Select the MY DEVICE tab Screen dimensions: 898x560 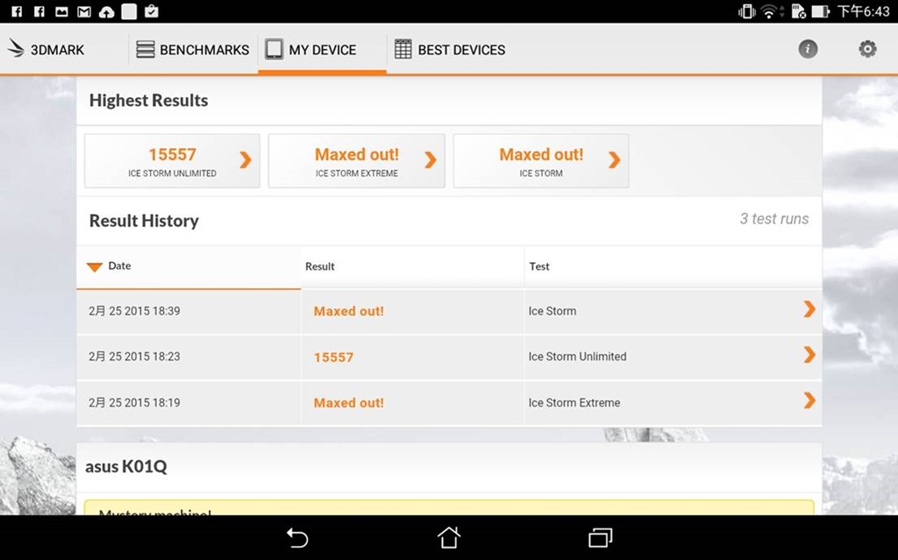[322, 50]
